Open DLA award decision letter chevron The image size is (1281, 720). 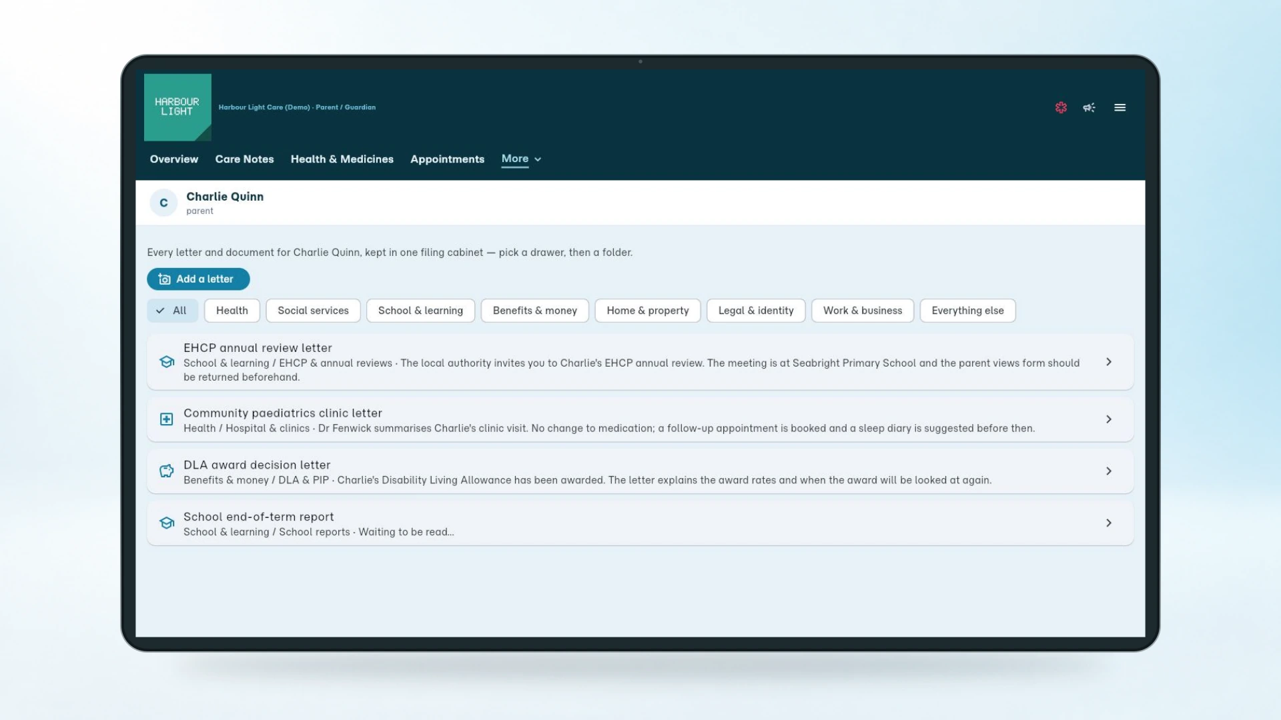[x=1109, y=471]
